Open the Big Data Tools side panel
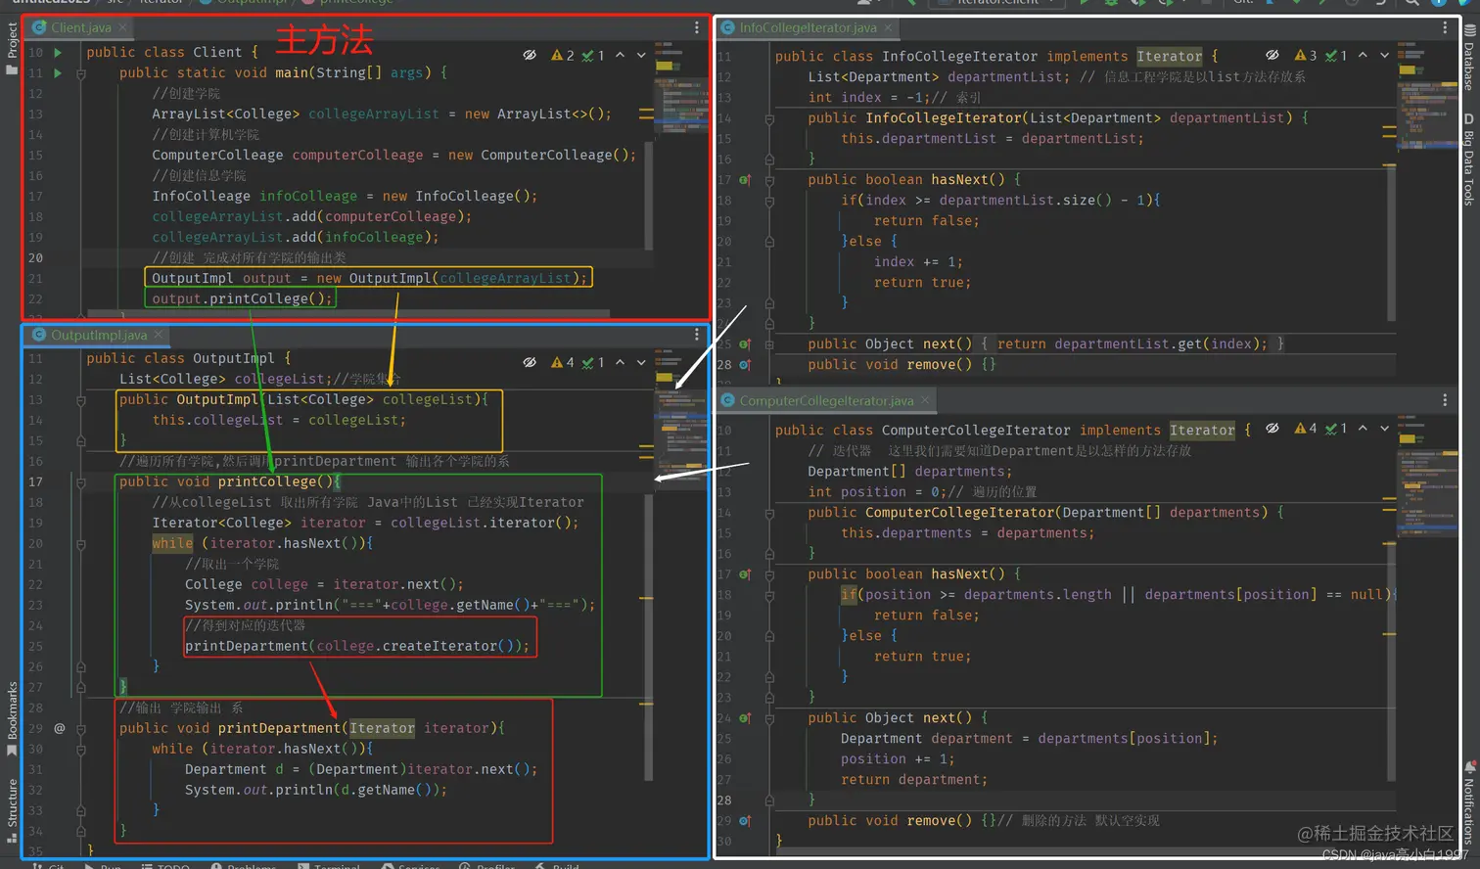Screen dimensions: 1480x869 point(1470,160)
